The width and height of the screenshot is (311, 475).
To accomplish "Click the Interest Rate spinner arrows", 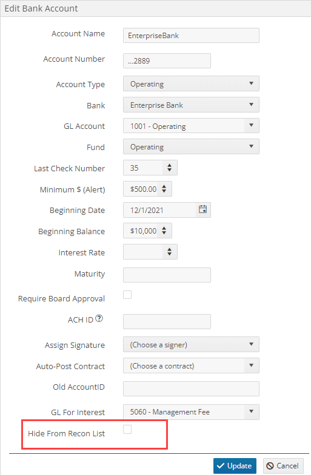I will pos(169,252).
